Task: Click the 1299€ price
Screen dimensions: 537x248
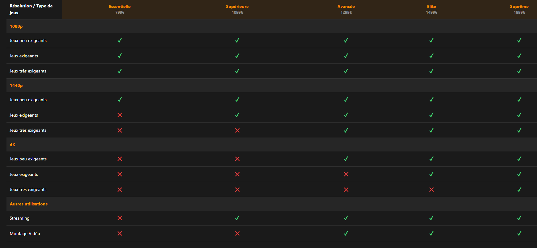Action: click(x=346, y=12)
